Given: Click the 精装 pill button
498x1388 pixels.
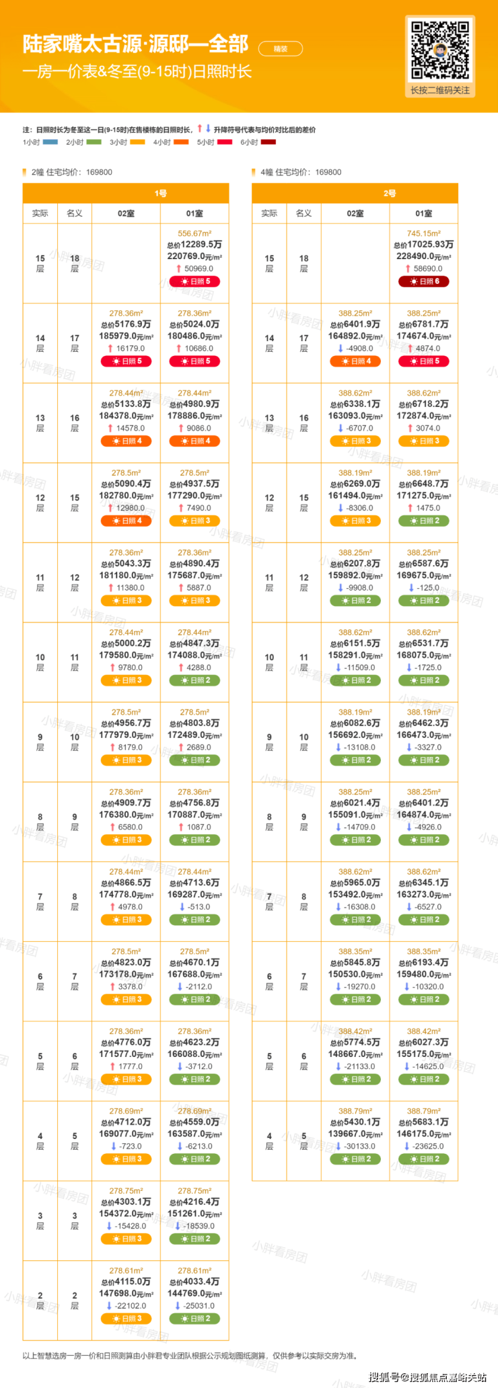Looking at the screenshot, I should point(281,48).
